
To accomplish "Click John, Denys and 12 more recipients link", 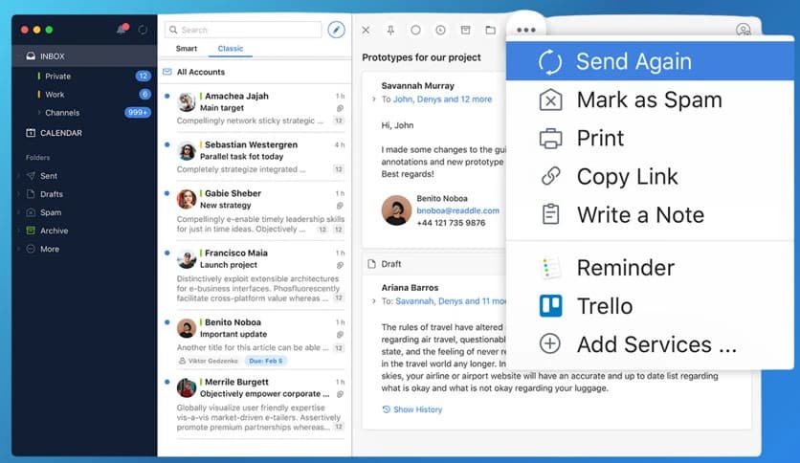I will (442, 99).
